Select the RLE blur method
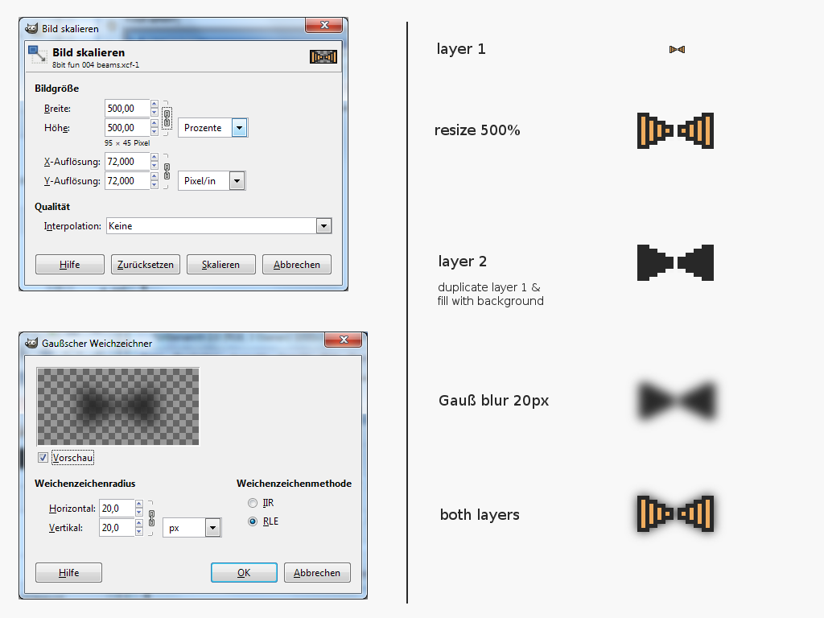Image resolution: width=824 pixels, height=618 pixels. point(253,521)
